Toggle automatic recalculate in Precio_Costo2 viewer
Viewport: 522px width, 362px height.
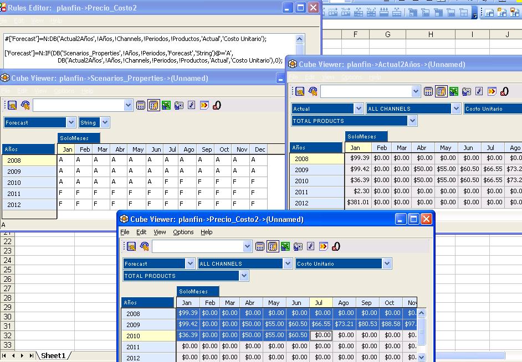[x=273, y=246]
